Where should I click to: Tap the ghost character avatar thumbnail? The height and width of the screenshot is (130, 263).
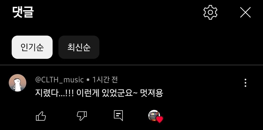(x=17, y=83)
